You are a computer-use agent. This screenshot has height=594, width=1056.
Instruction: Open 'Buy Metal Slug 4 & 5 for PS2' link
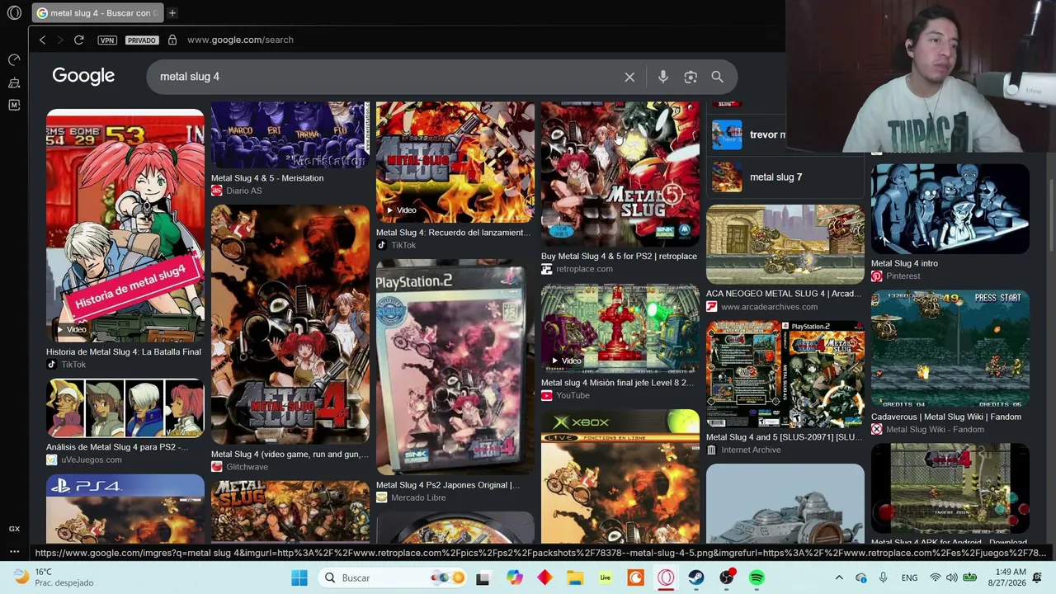pyautogui.click(x=619, y=257)
